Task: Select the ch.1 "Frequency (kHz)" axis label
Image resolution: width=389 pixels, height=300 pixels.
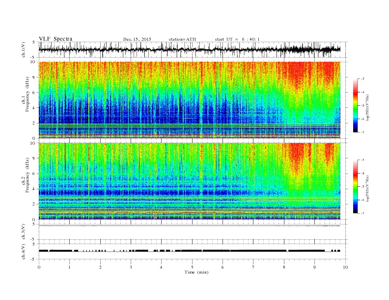Action: [28, 94]
